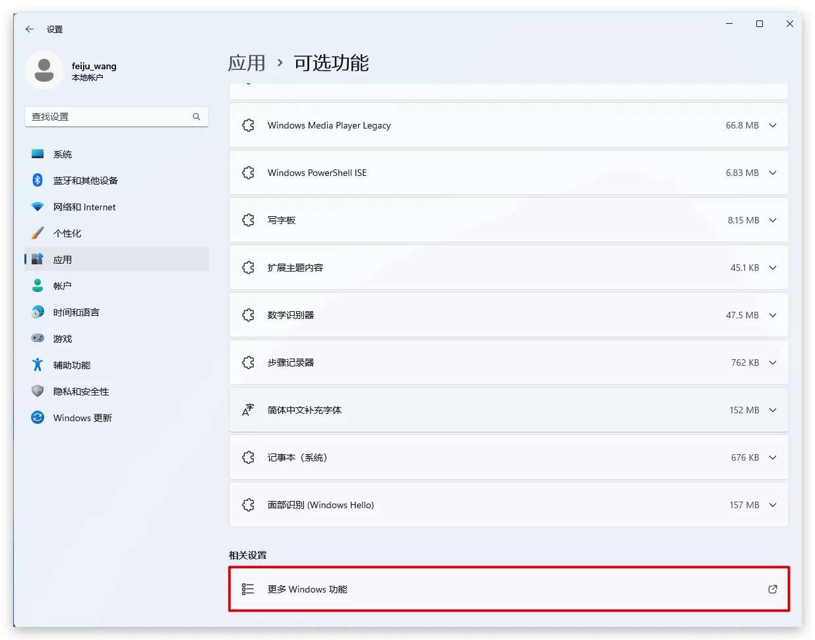The width and height of the screenshot is (815, 640).
Task: Click the external link icon for 更多 Windows 功能
Action: pyautogui.click(x=773, y=589)
